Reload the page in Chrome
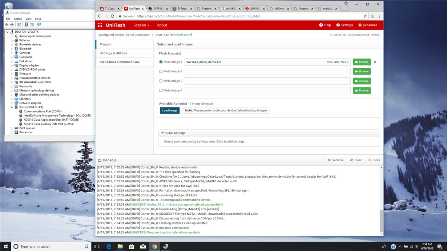Image resolution: width=447 pixels, height=251 pixels. (113, 16)
